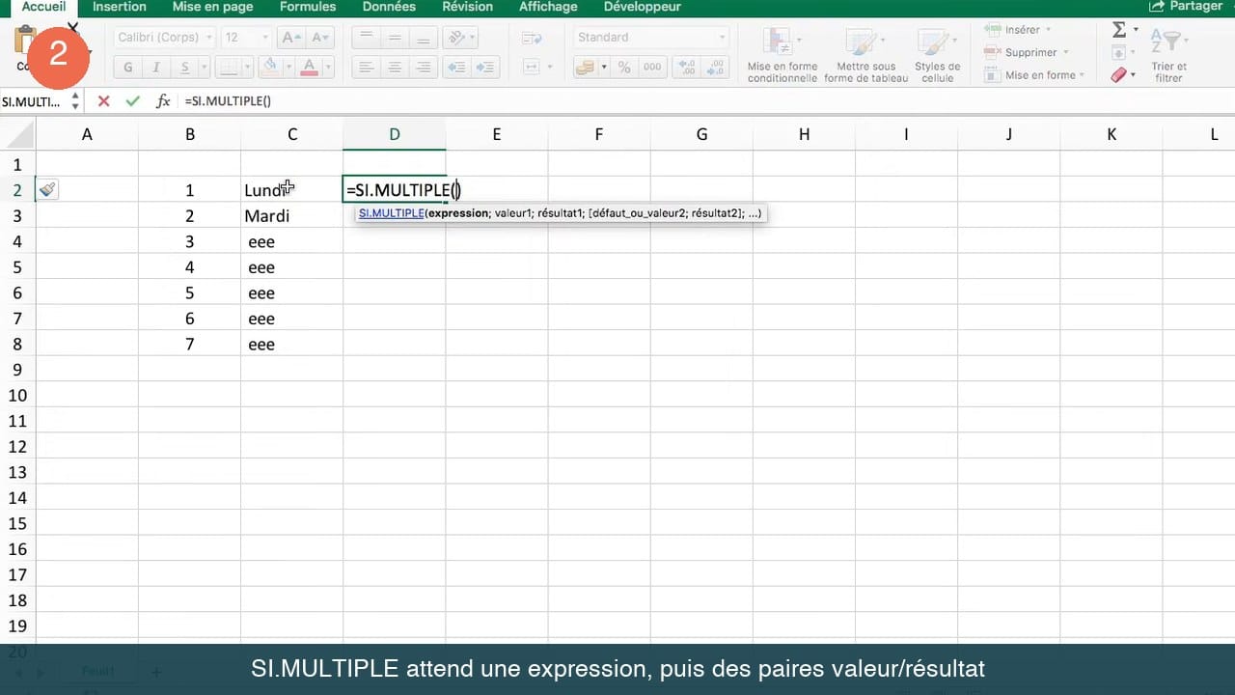Decrease indent
1235x695 pixels.
[x=457, y=68]
